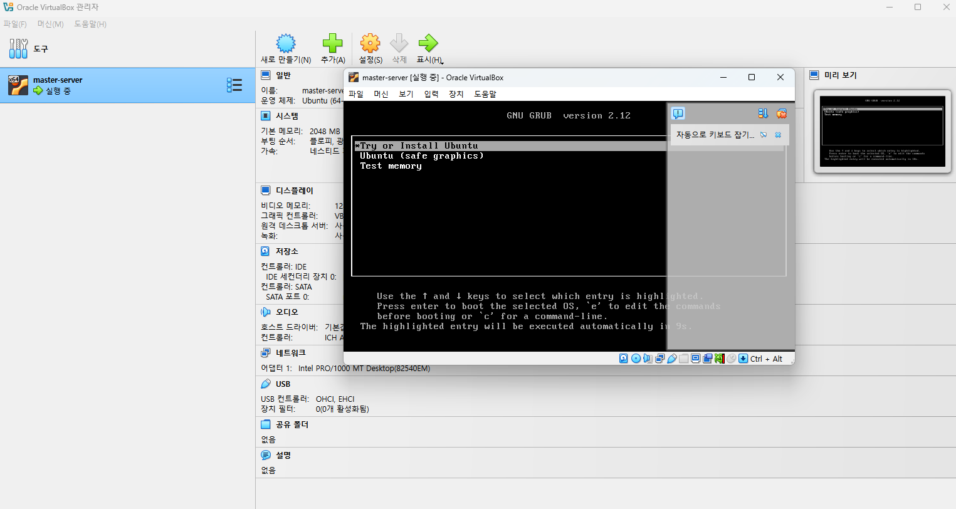Click the green plus 추가(A) button
This screenshot has height=509, width=956.
[x=333, y=49]
